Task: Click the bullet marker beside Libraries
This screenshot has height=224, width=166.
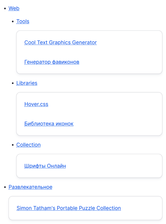Action: coord(13,83)
